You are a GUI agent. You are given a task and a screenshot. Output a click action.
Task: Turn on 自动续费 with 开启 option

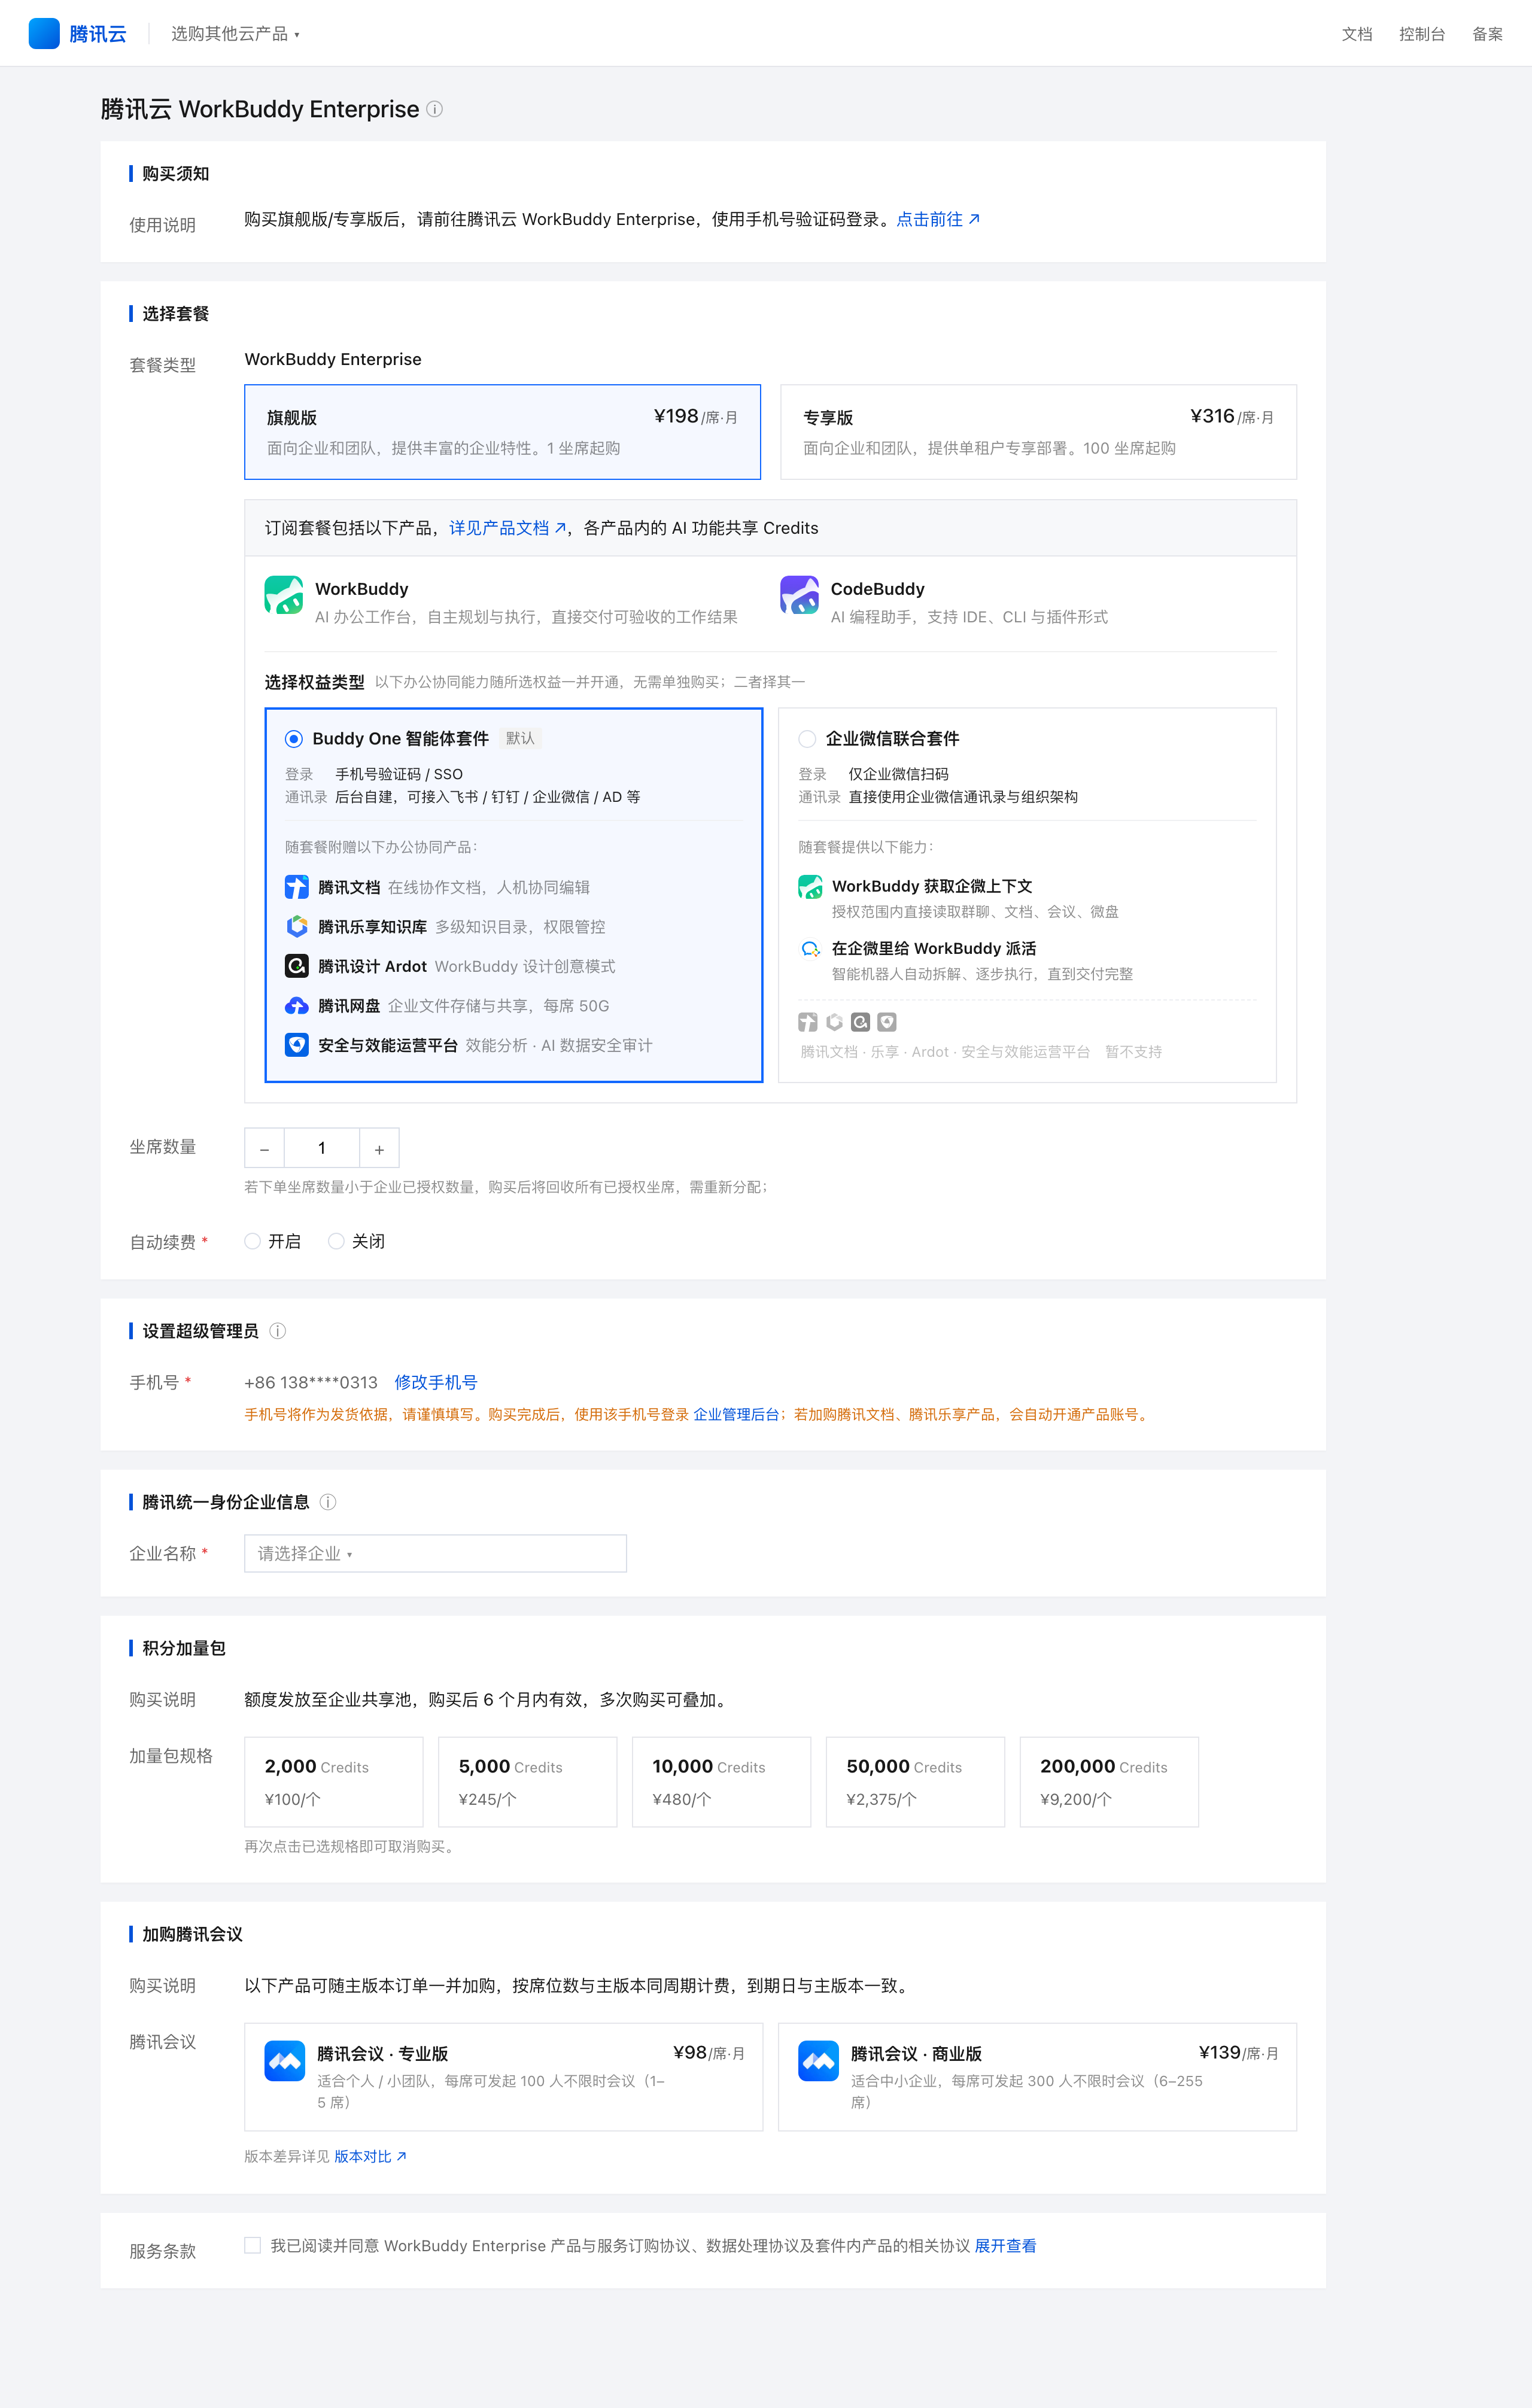point(253,1241)
